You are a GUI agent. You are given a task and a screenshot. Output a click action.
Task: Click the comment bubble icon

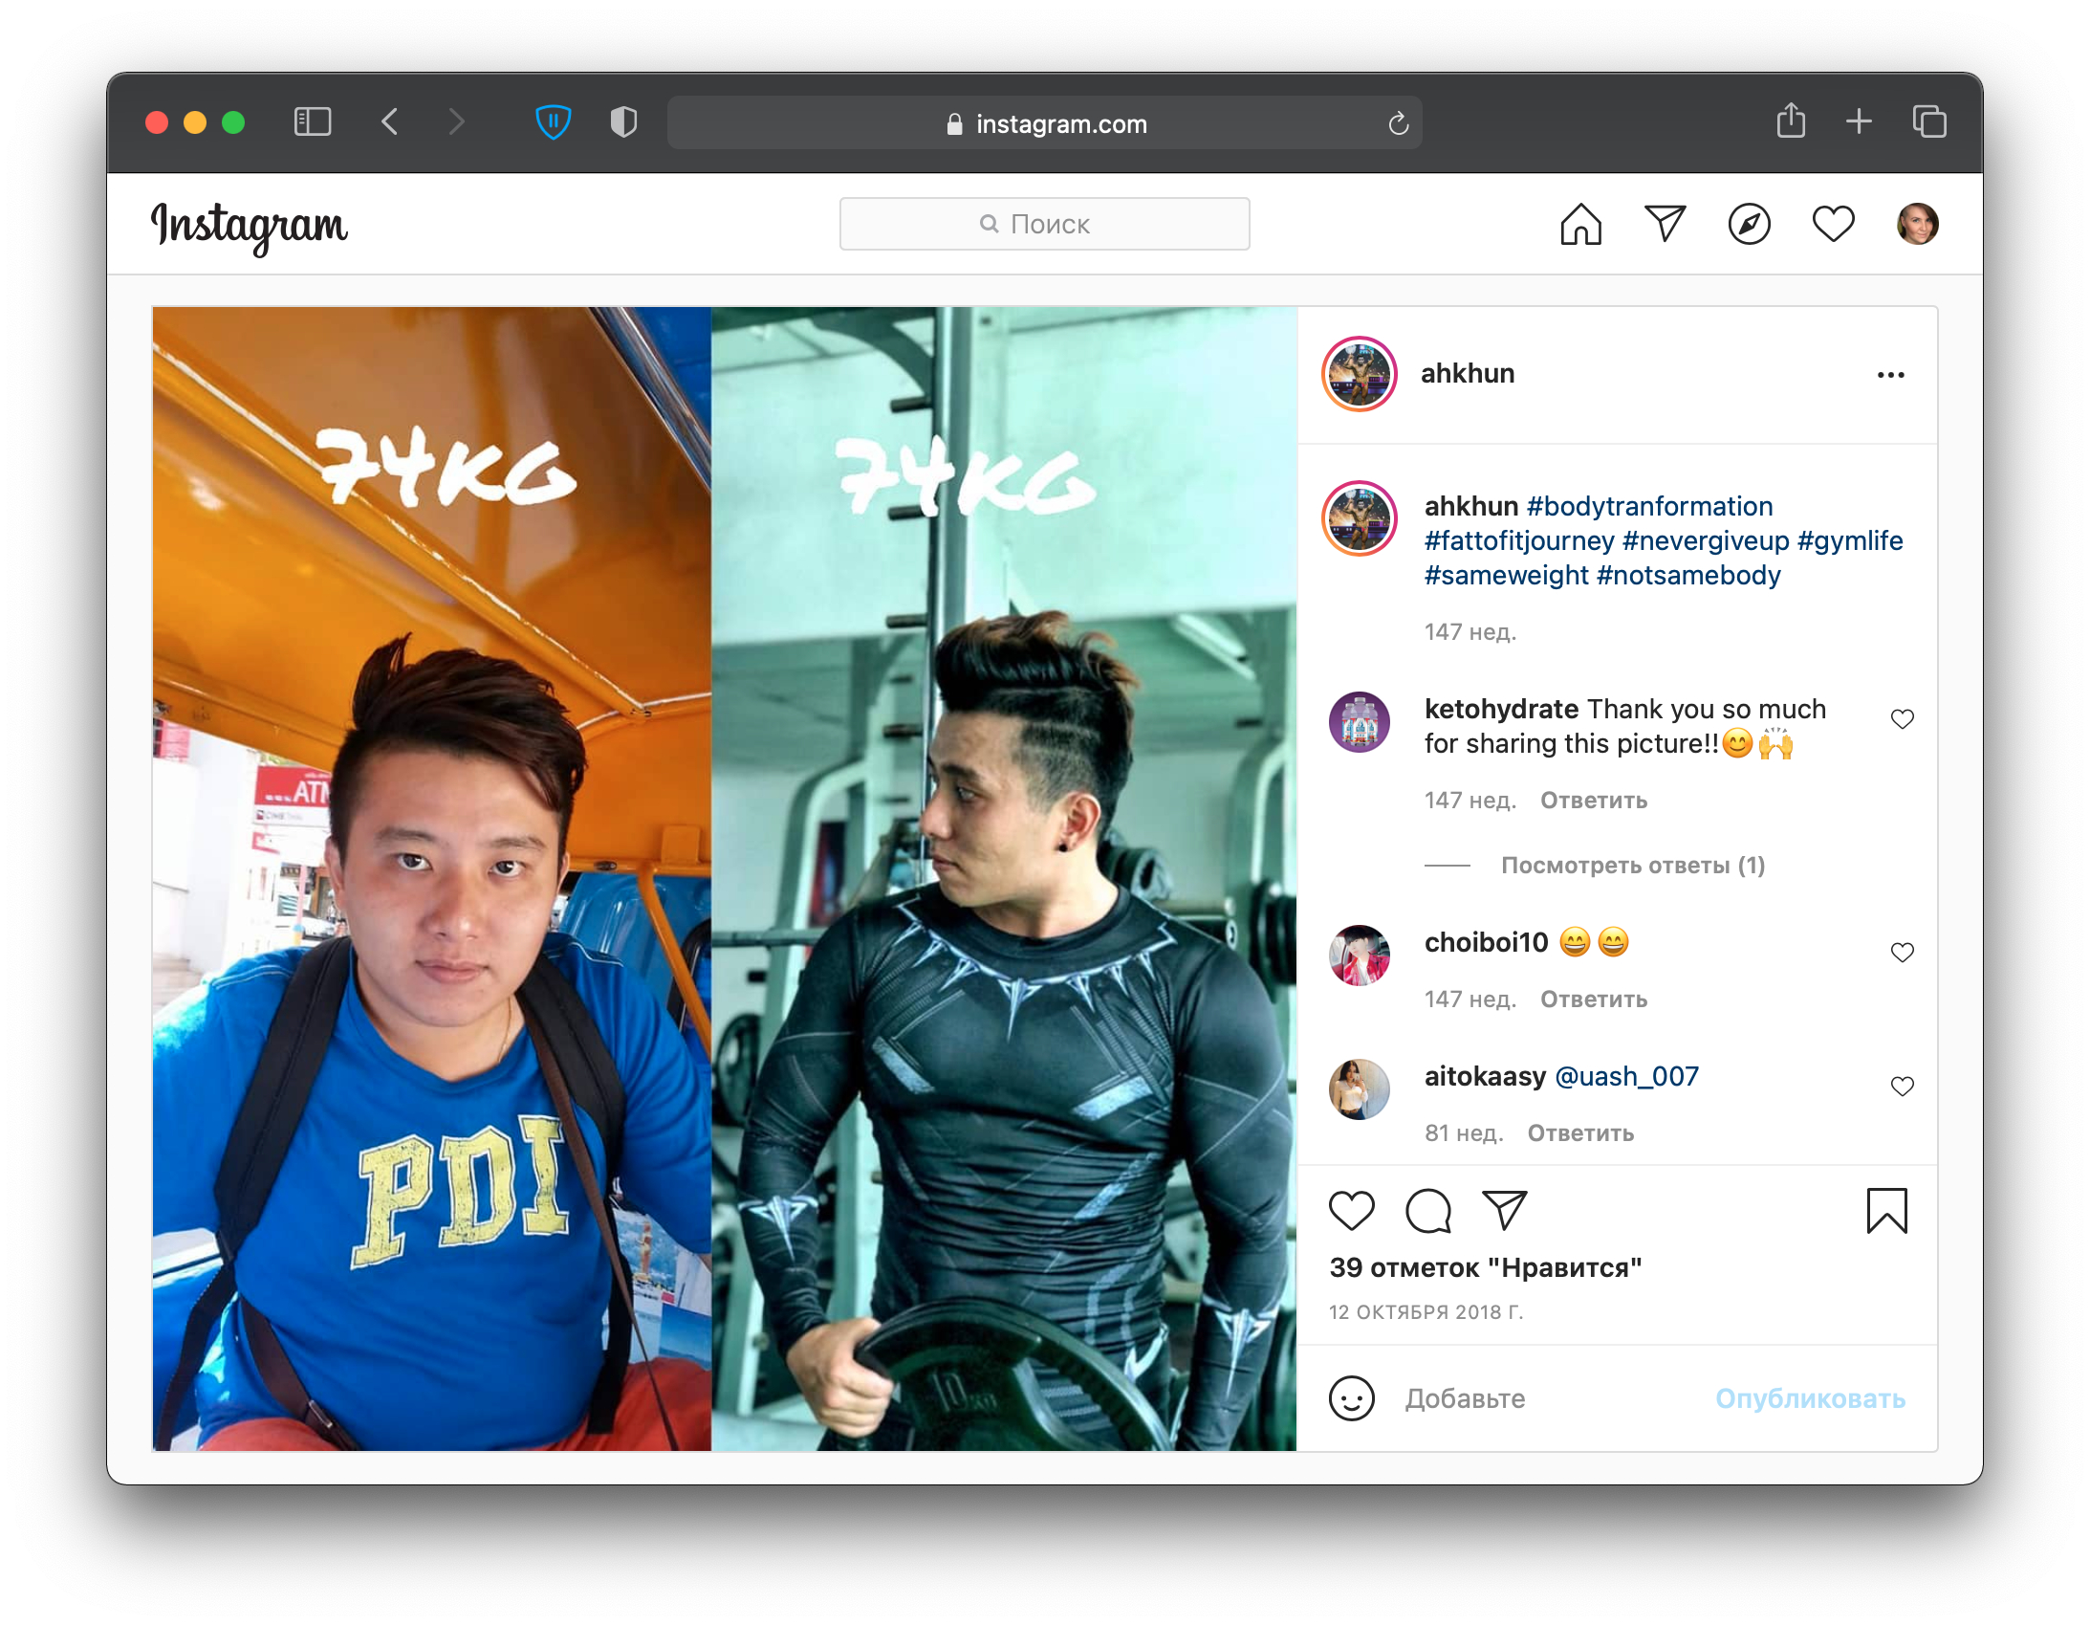pos(1427,1211)
